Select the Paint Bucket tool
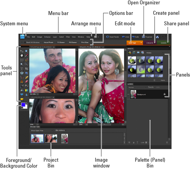190x169 pixels. (22, 90)
